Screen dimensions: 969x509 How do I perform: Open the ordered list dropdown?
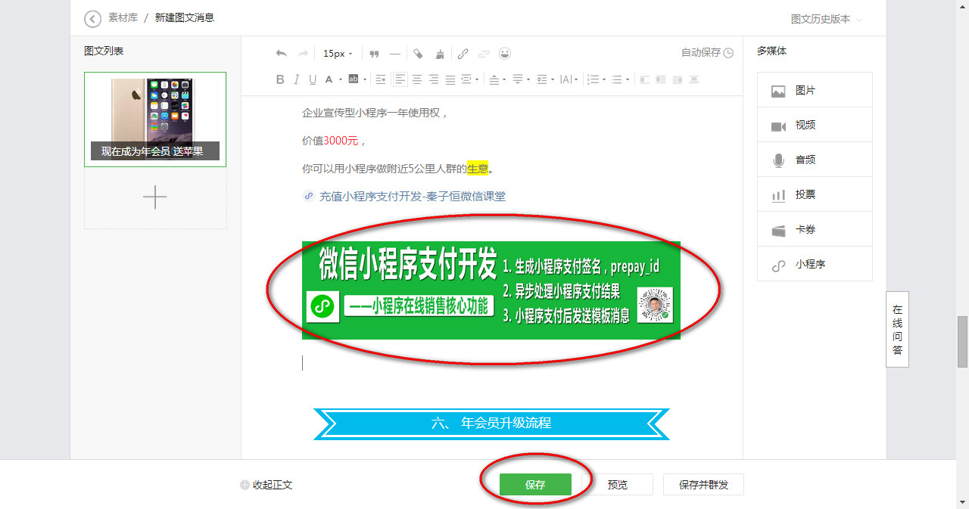[597, 79]
